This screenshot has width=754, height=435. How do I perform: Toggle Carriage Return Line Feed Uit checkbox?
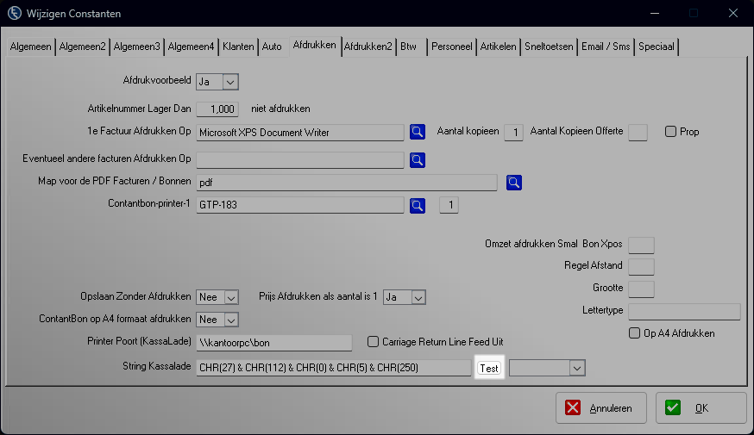coord(374,341)
